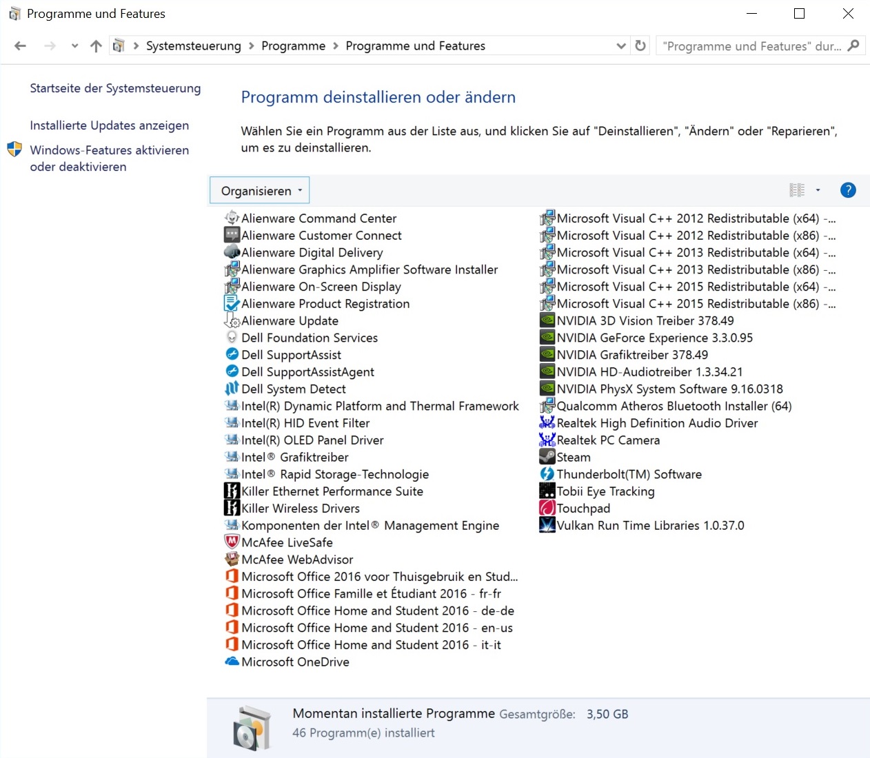
Task: Open Installierte Updates anzeigen link
Action: [x=109, y=125]
